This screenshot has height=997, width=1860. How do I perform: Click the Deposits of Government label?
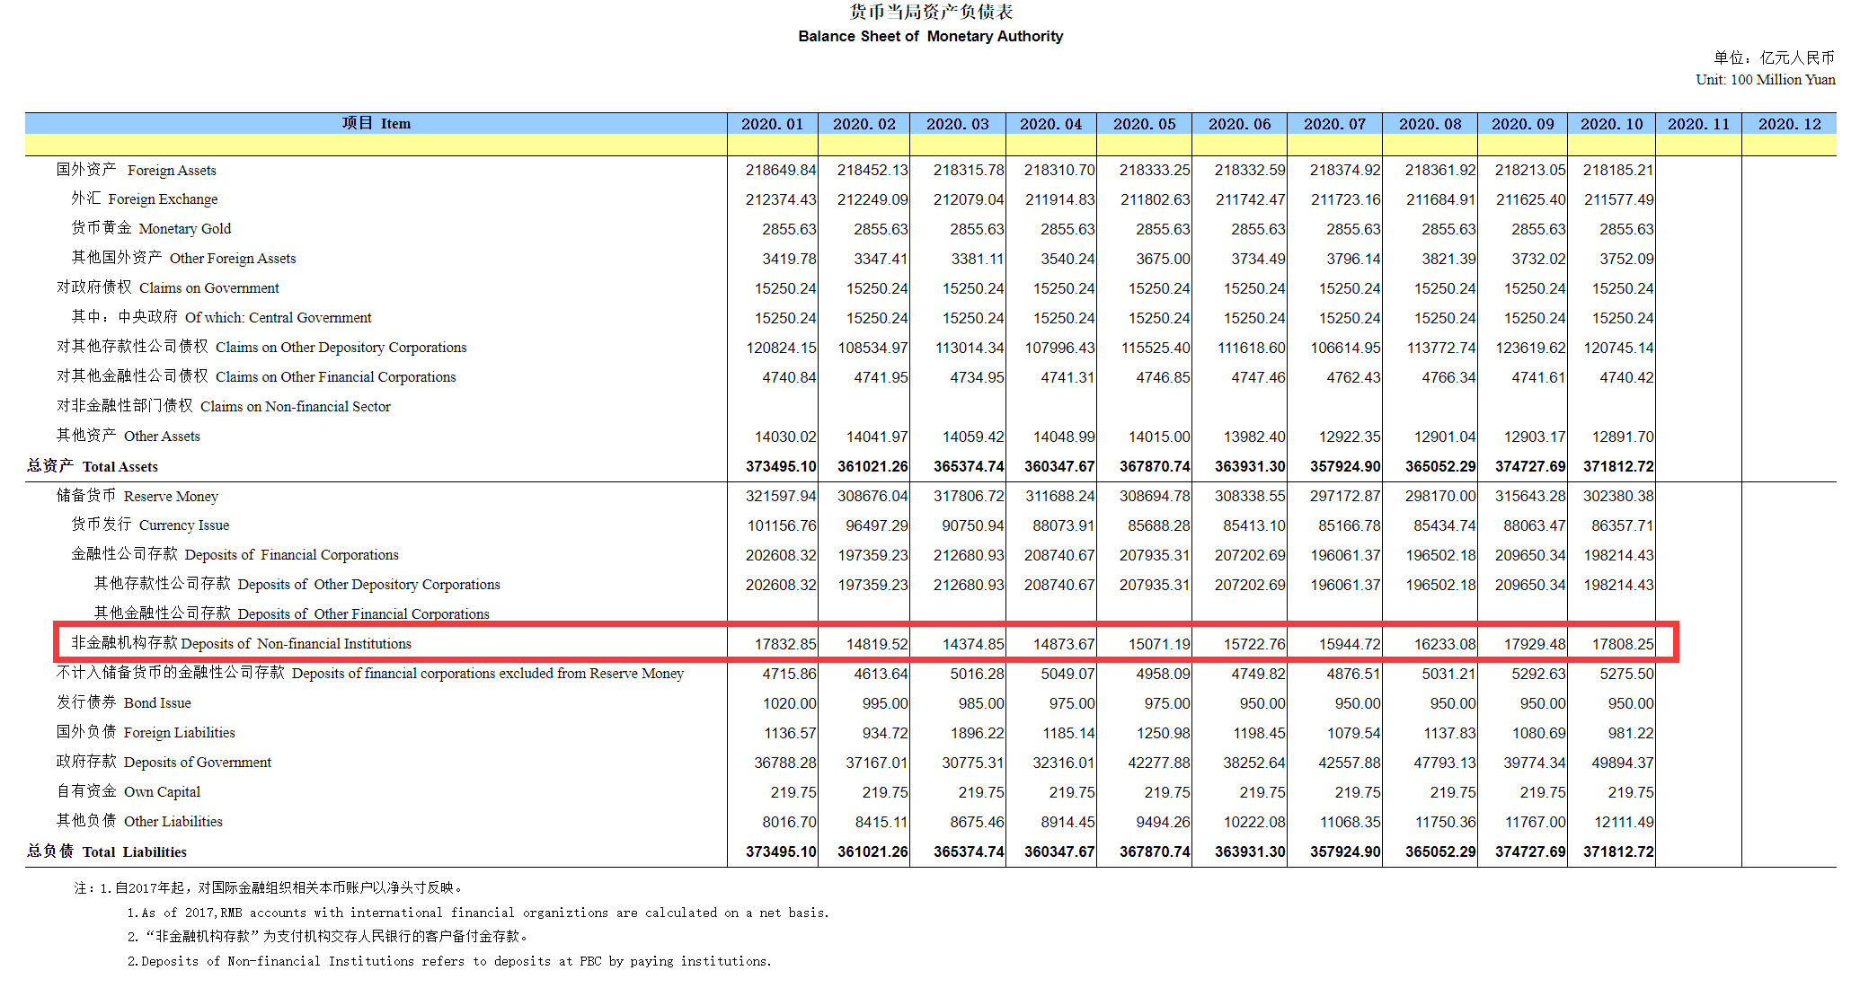point(164,762)
